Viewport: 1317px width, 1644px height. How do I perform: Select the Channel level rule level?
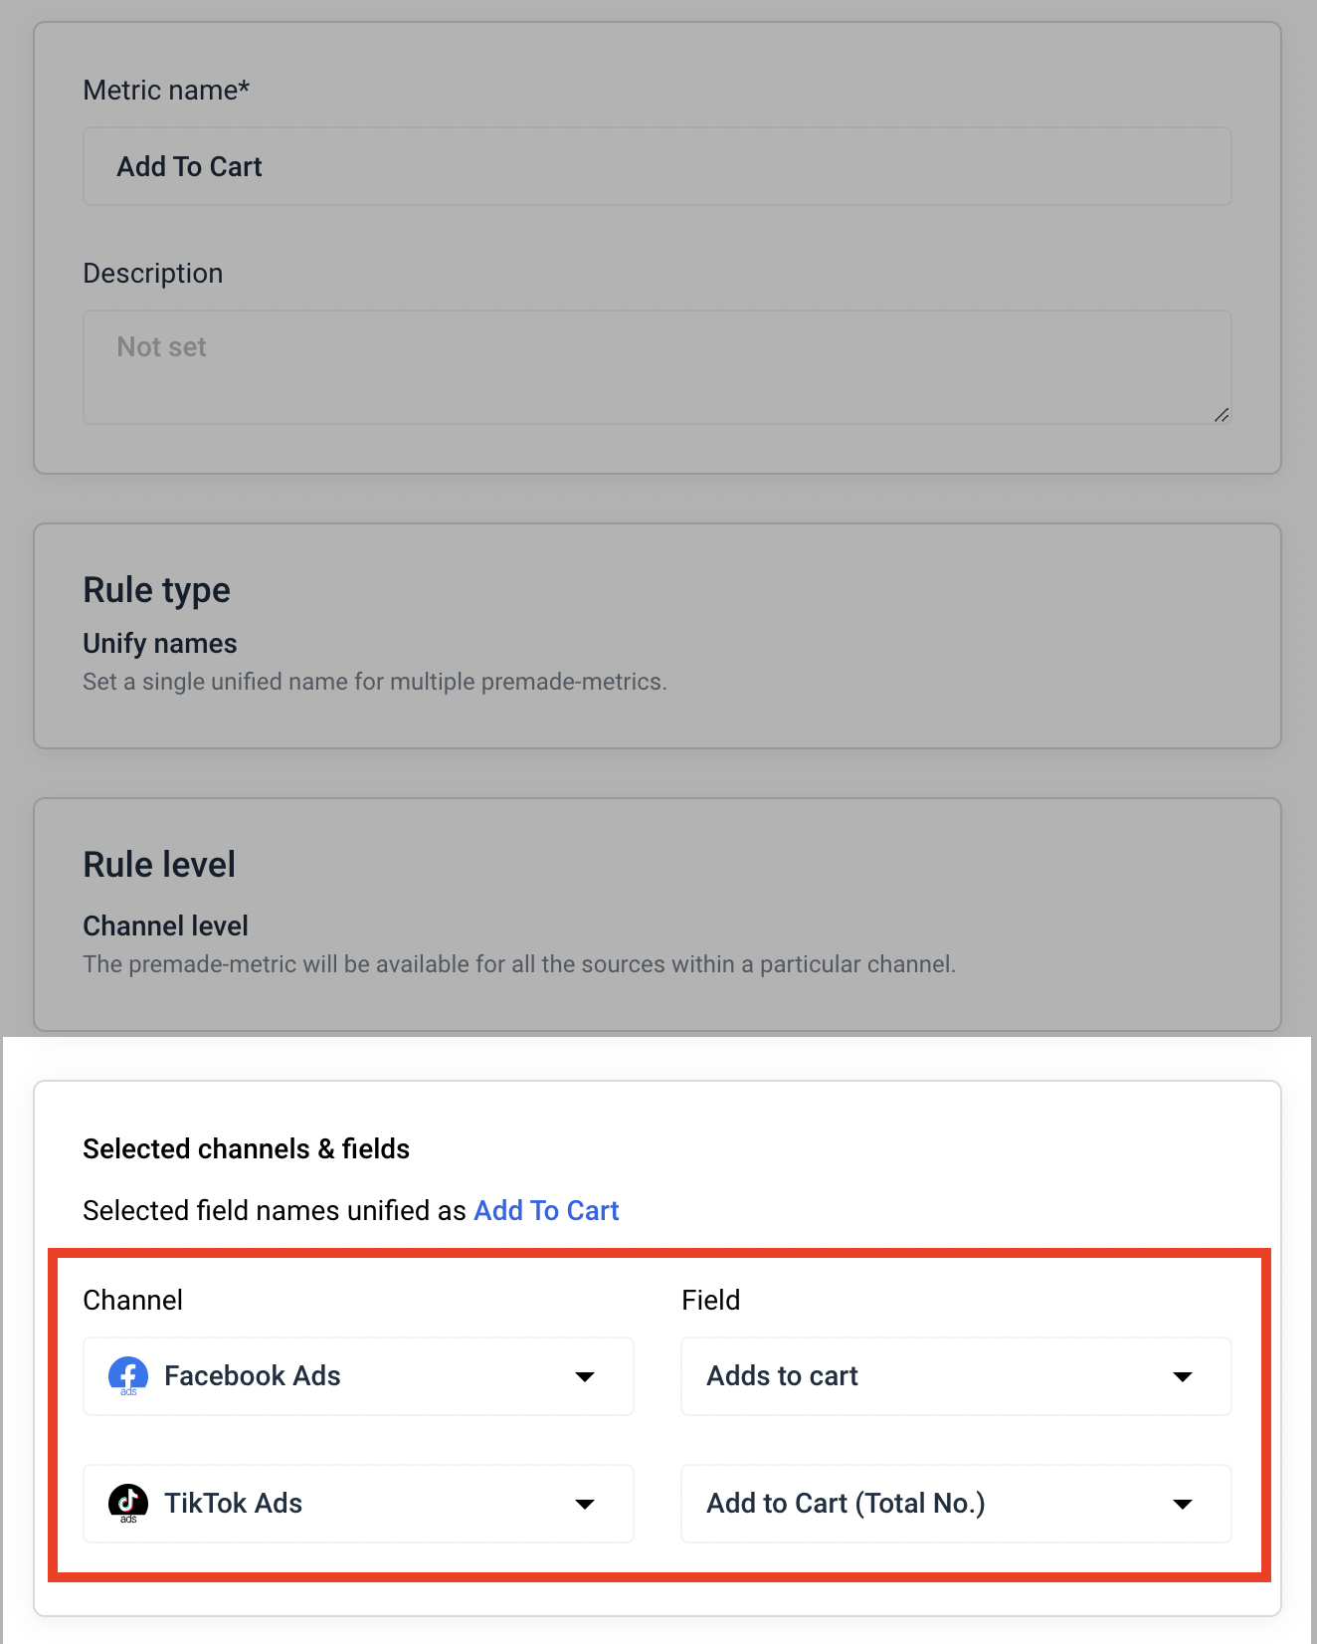coord(165,925)
